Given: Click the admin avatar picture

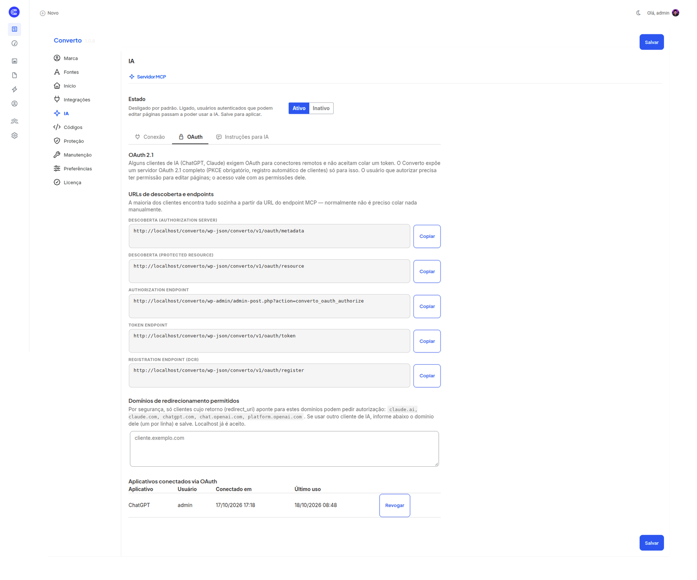Looking at the screenshot, I should (675, 13).
